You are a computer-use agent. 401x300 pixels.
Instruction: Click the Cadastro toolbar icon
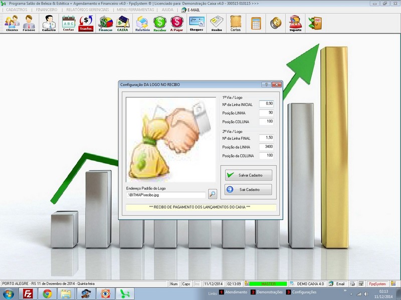(x=49, y=23)
